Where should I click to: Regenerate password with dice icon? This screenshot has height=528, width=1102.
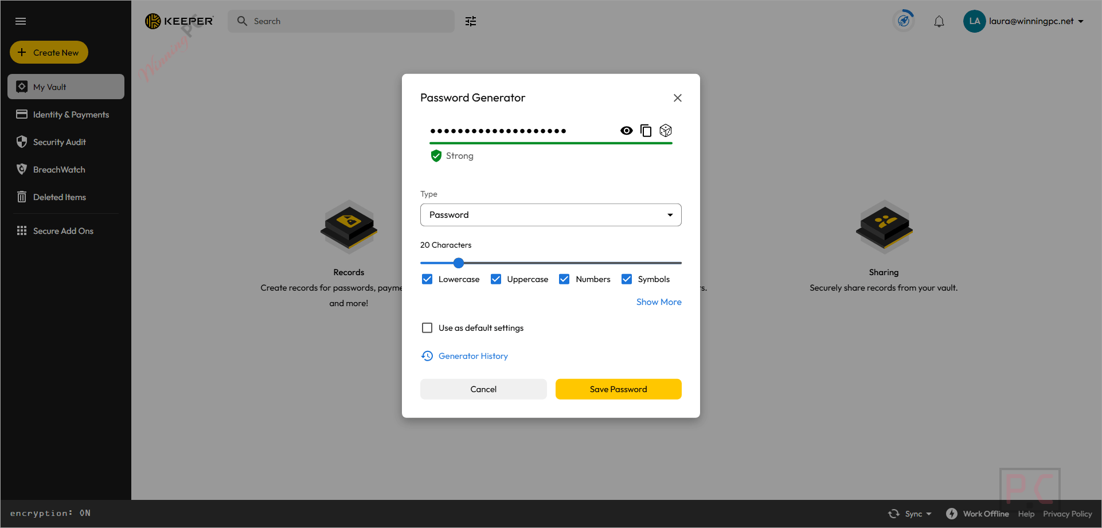(666, 131)
